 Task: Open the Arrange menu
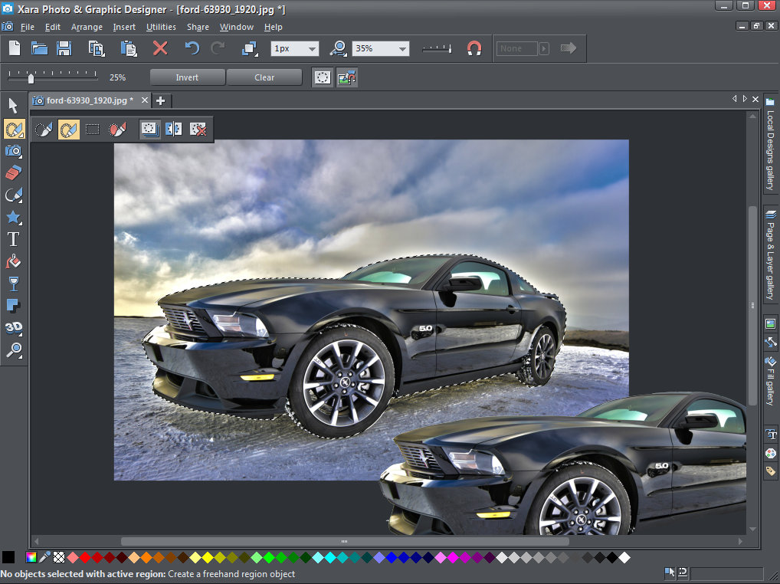point(87,27)
